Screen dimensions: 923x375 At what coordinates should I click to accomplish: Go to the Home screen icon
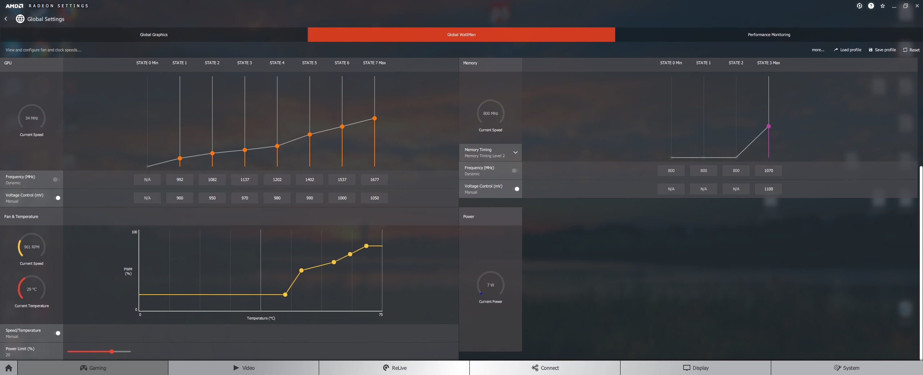9,368
